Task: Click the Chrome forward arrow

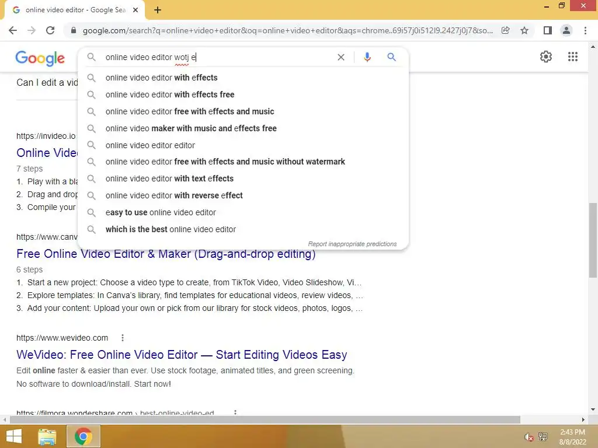Action: click(x=32, y=30)
